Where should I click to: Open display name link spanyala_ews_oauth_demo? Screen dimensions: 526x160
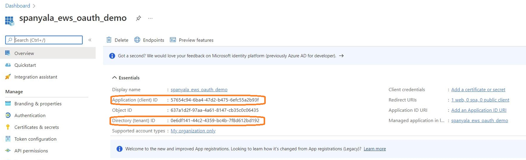pyautogui.click(x=199, y=90)
